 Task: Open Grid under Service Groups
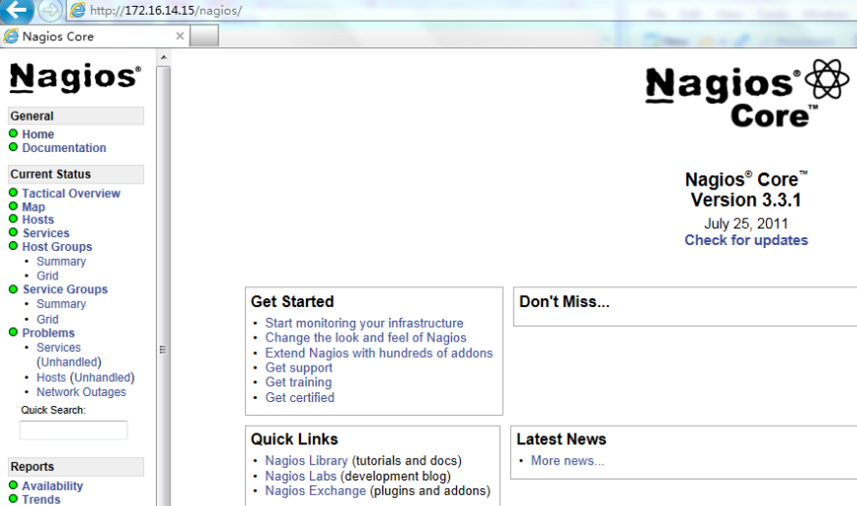click(x=47, y=319)
